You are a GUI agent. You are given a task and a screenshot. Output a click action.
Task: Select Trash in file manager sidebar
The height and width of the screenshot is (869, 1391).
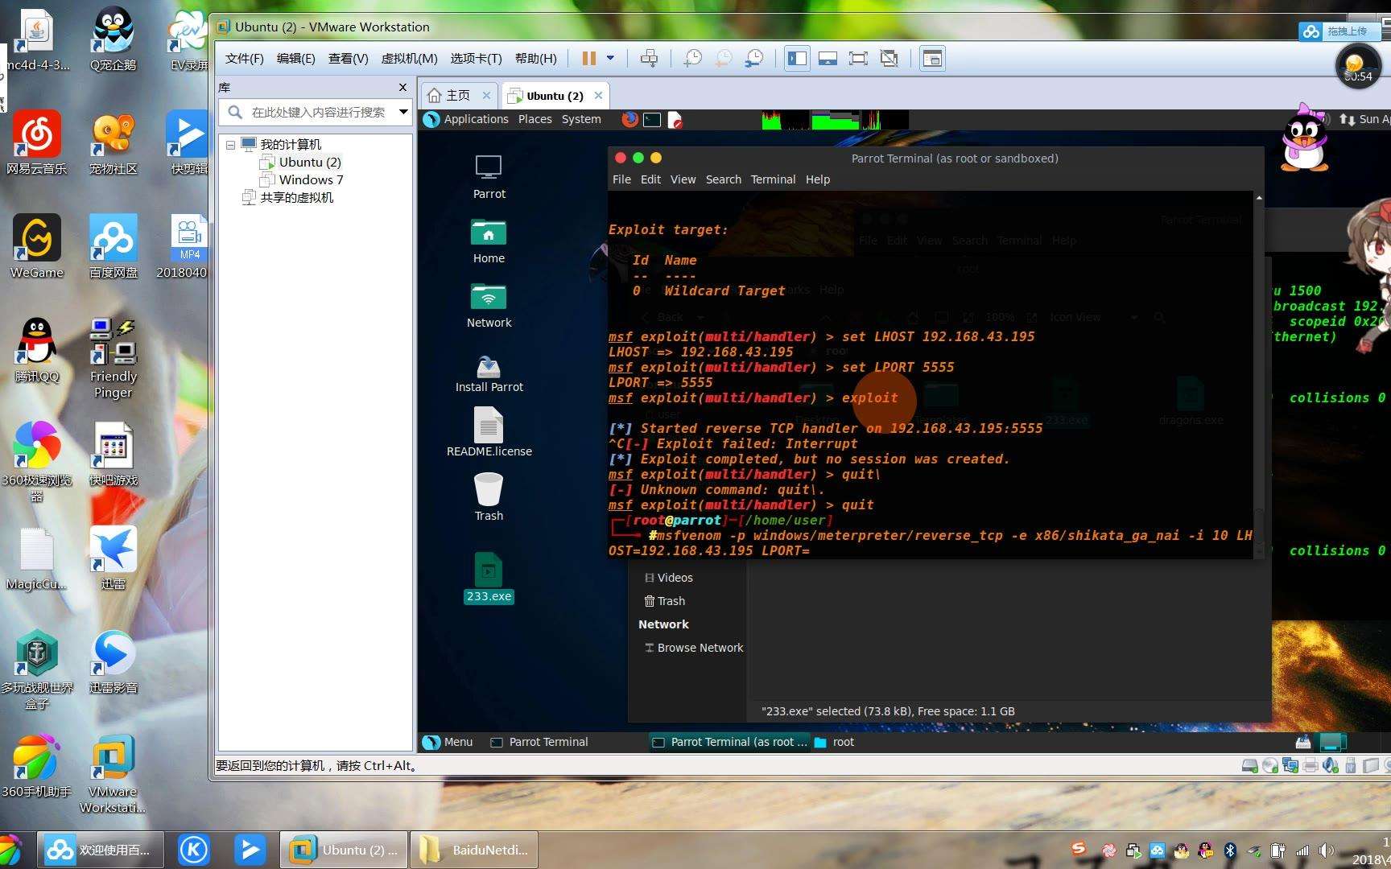[x=665, y=601]
